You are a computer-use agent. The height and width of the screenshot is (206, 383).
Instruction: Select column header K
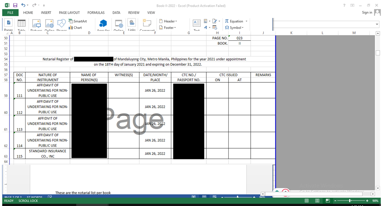click(291, 33)
